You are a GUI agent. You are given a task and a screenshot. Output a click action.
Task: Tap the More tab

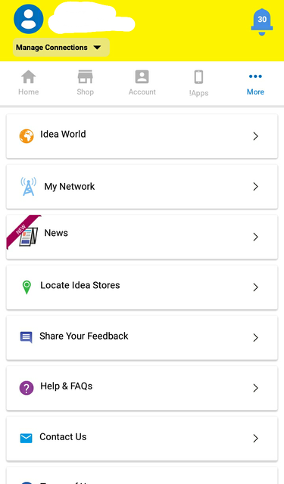pyautogui.click(x=255, y=83)
